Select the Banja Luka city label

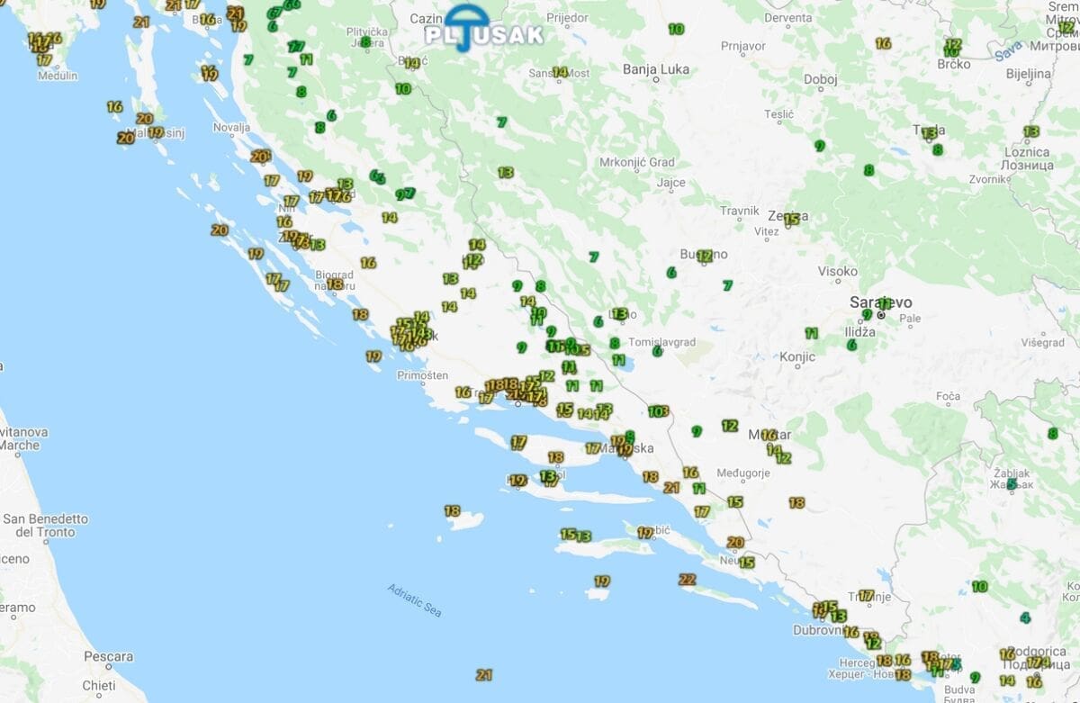coord(655,68)
